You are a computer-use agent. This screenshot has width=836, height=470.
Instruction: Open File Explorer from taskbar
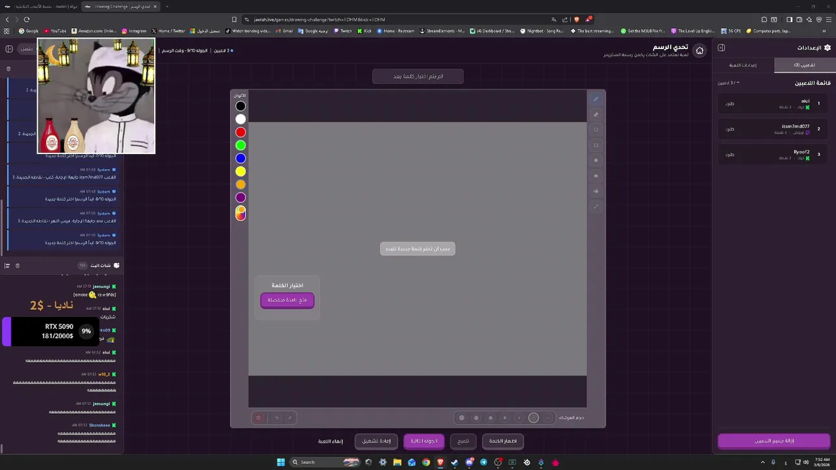point(397,462)
